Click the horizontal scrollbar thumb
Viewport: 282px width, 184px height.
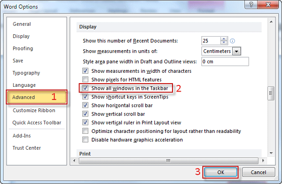coord(168,161)
